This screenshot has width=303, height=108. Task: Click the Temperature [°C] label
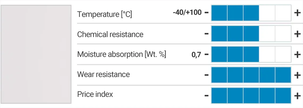[x=104, y=14]
